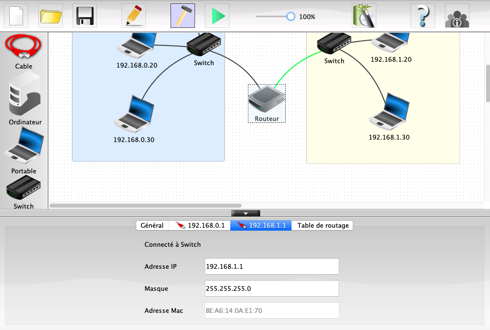Screen dimensions: 490x330
Task: Open help with the question mark icon
Action: click(x=423, y=16)
